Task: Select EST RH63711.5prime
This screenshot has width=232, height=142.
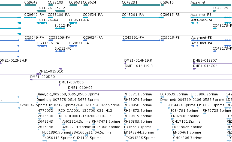Action: pos(138,94)
